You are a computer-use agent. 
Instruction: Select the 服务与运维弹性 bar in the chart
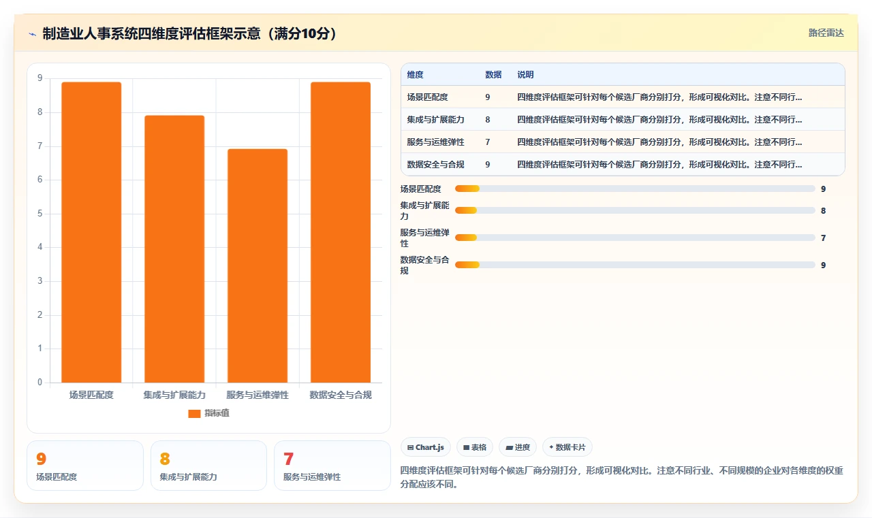tap(258, 265)
